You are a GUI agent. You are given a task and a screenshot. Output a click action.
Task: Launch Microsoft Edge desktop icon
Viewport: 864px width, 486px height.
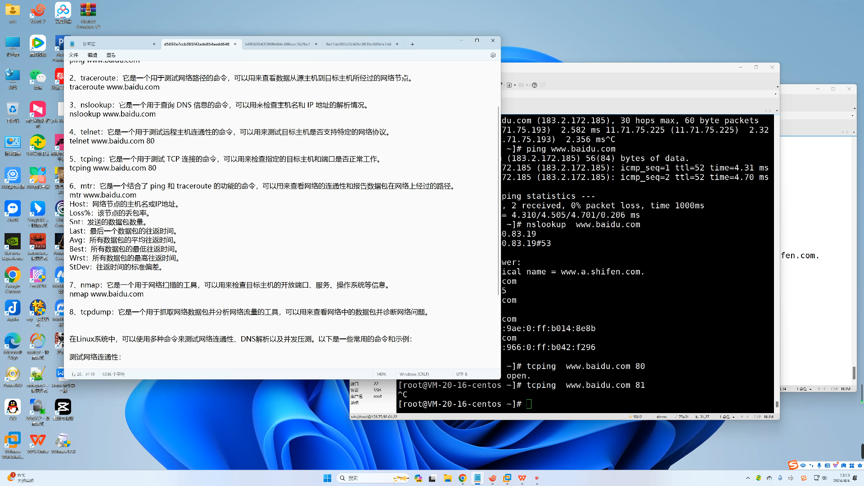(x=13, y=346)
